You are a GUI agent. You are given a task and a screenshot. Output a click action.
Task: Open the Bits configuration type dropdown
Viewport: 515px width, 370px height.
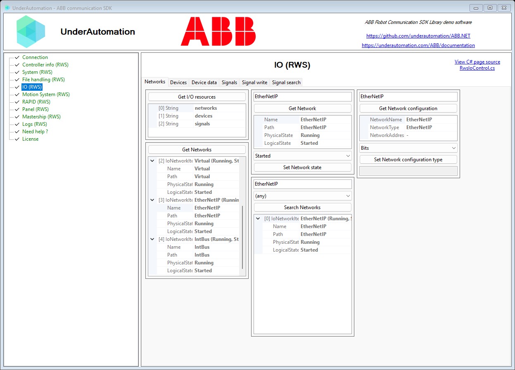click(408, 148)
